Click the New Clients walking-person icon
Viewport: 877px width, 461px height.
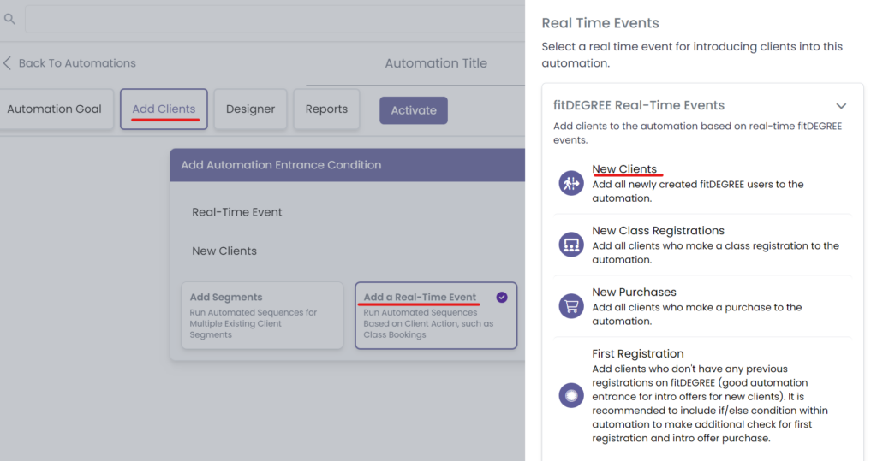571,183
